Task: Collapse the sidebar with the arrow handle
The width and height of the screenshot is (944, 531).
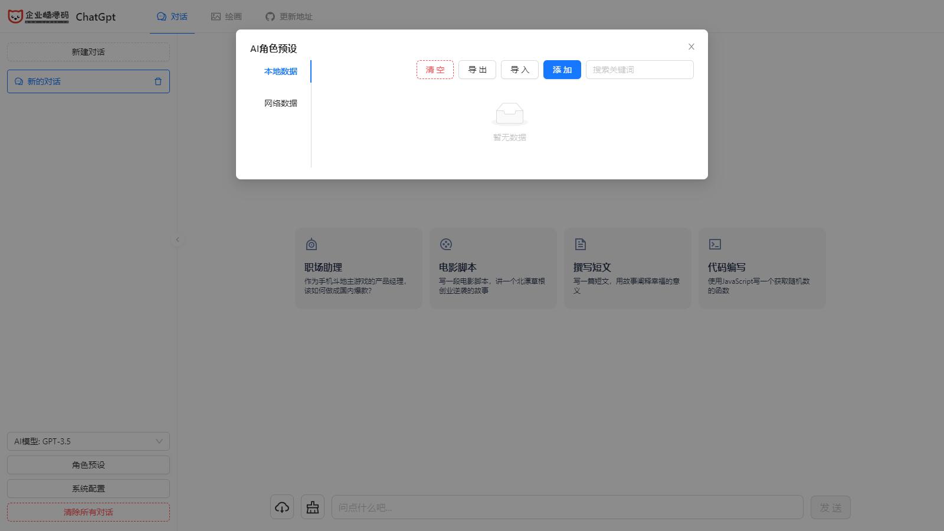Action: coord(178,240)
